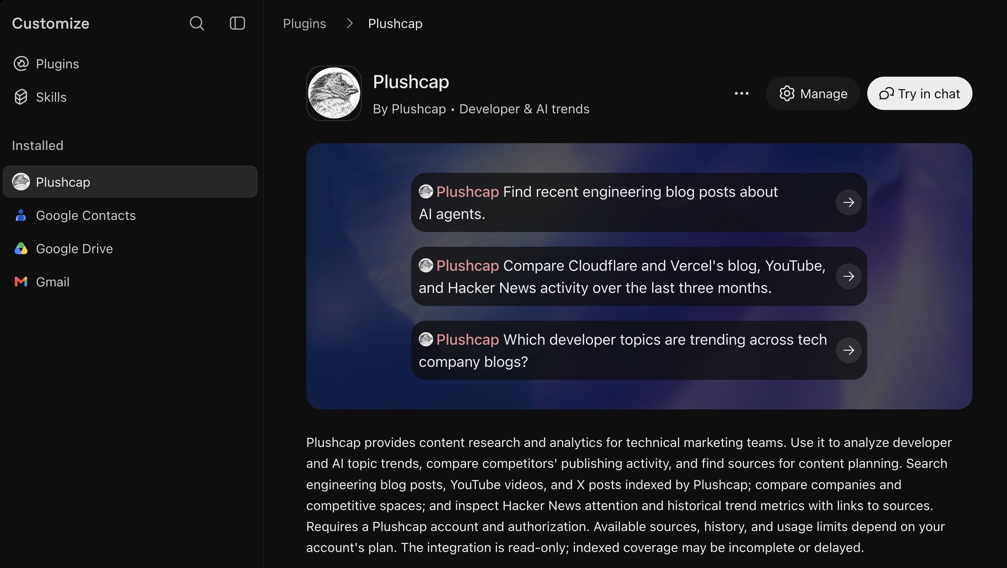Click the chat bubble icon on Try in chat

[886, 94]
